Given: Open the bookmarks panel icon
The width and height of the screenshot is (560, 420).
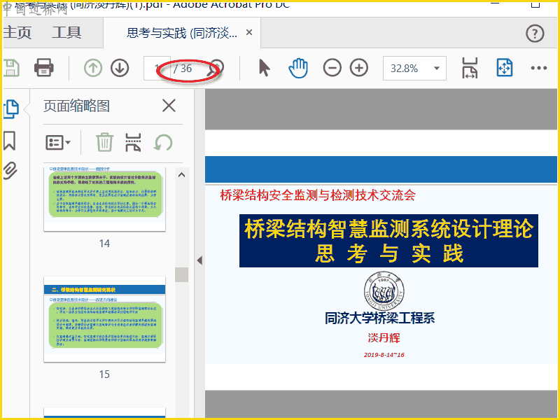Looking at the screenshot, I should pos(10,141).
